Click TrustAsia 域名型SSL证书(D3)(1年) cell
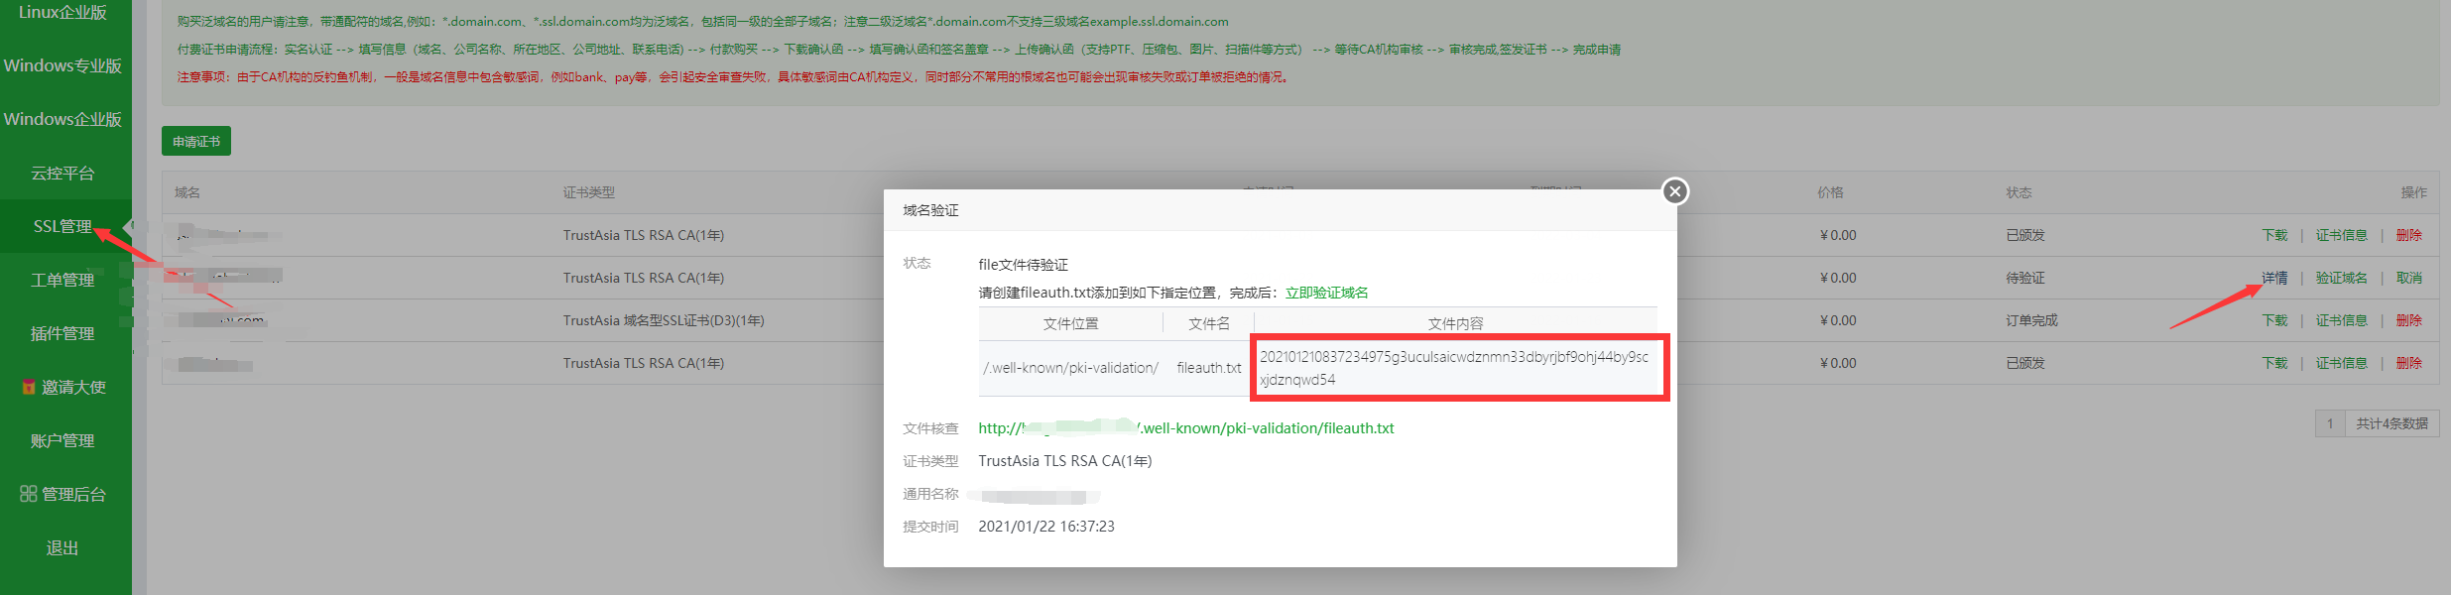Screen dimensions: 2451x595 [664, 320]
